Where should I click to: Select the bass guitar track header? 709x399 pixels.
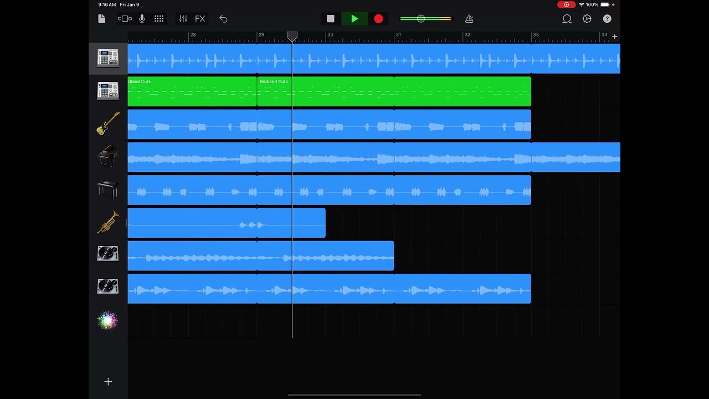point(108,124)
